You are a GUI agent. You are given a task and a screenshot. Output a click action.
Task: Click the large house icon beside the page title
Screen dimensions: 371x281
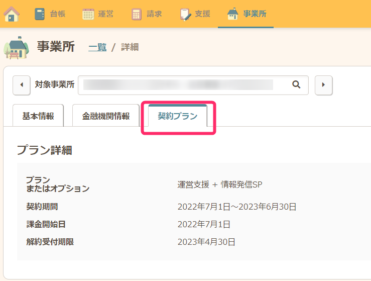(16, 47)
